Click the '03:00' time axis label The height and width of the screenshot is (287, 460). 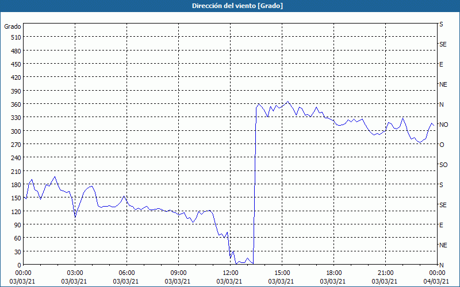(x=75, y=273)
